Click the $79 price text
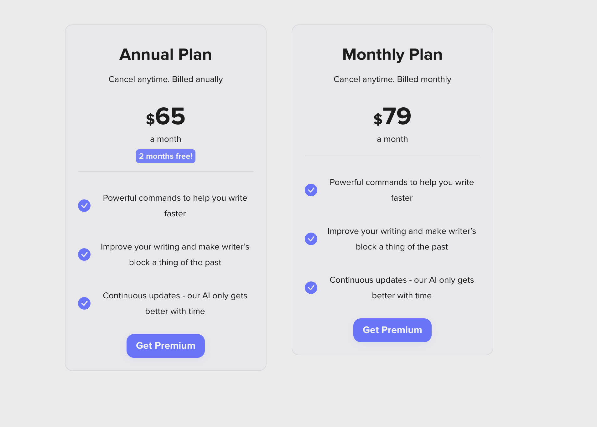This screenshot has height=427, width=597. pos(392,116)
